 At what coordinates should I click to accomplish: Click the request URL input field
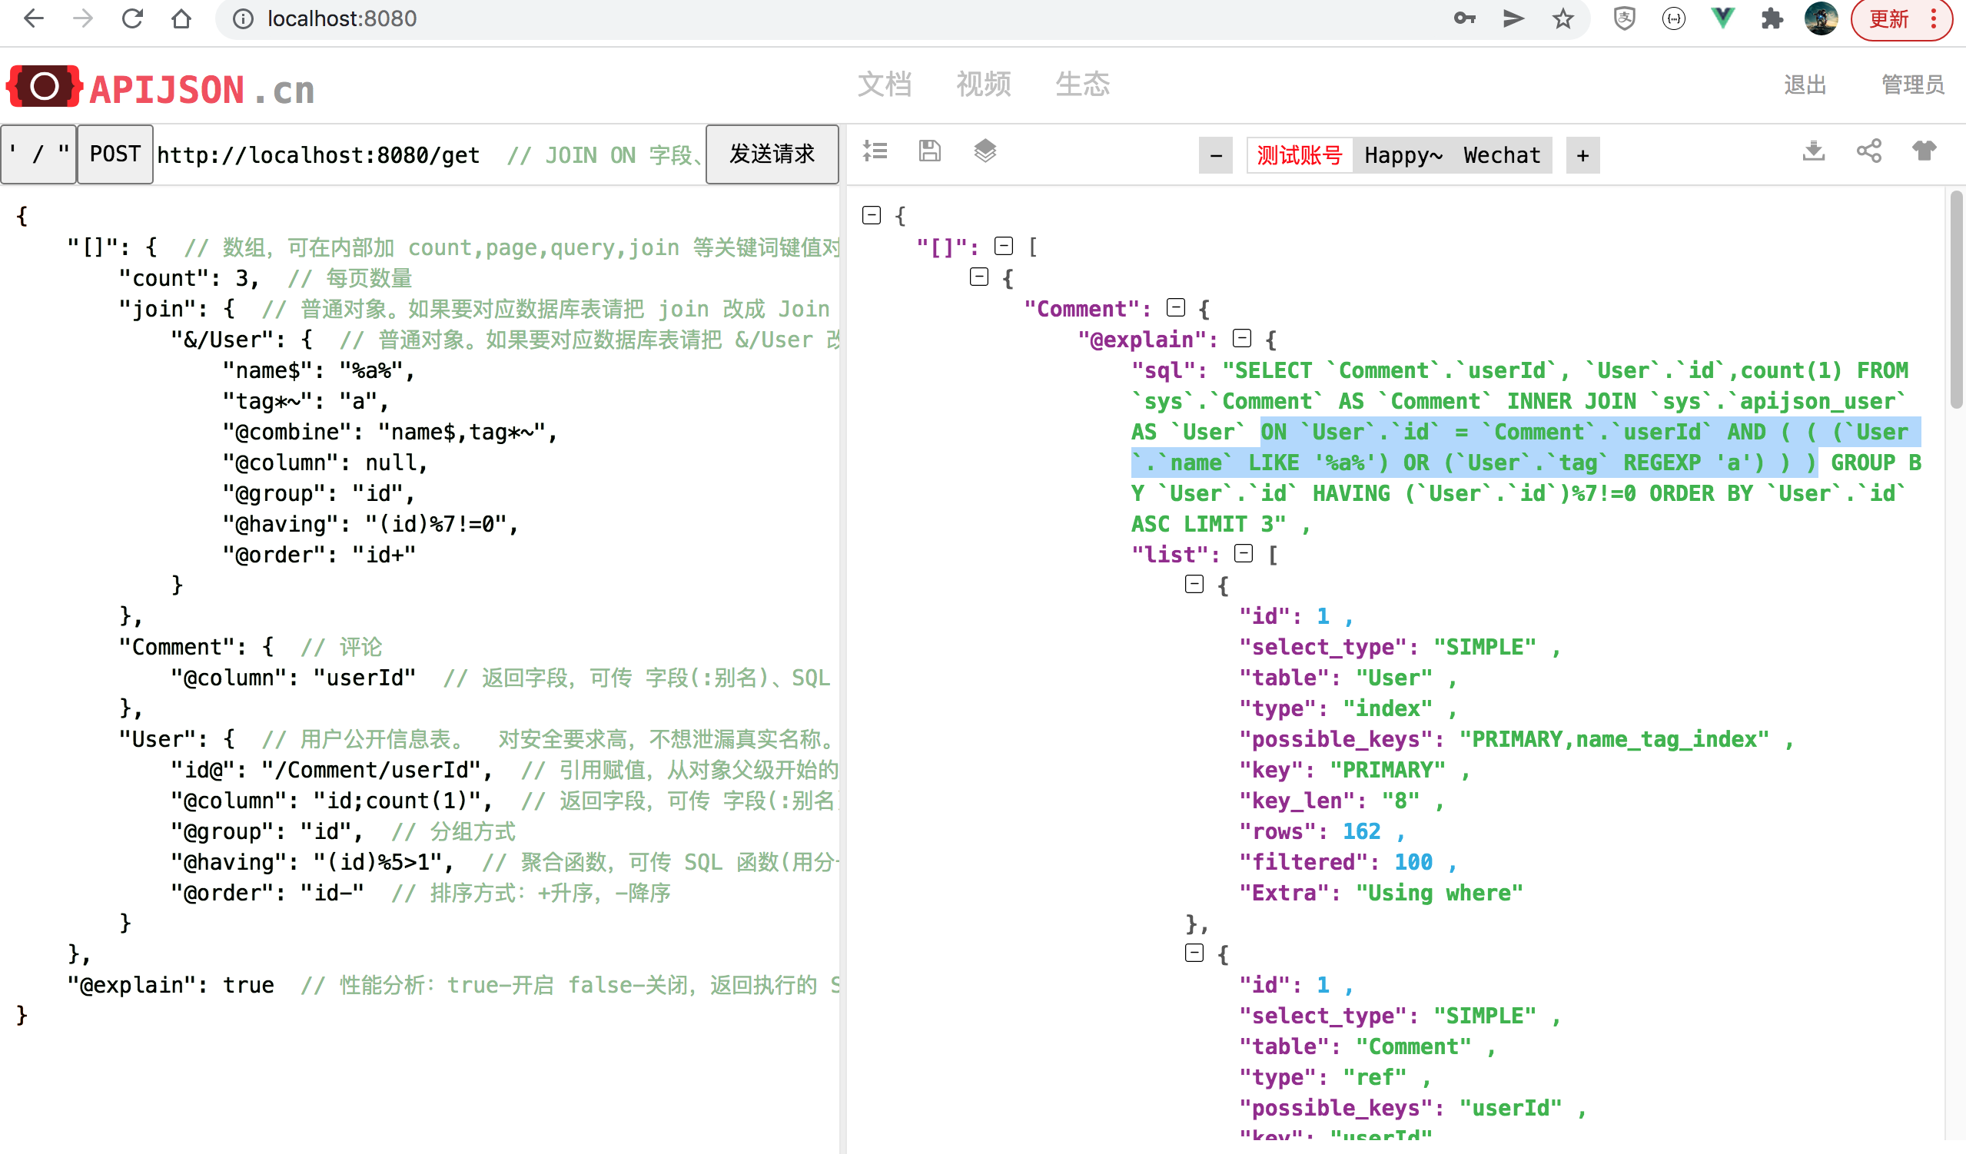[318, 155]
